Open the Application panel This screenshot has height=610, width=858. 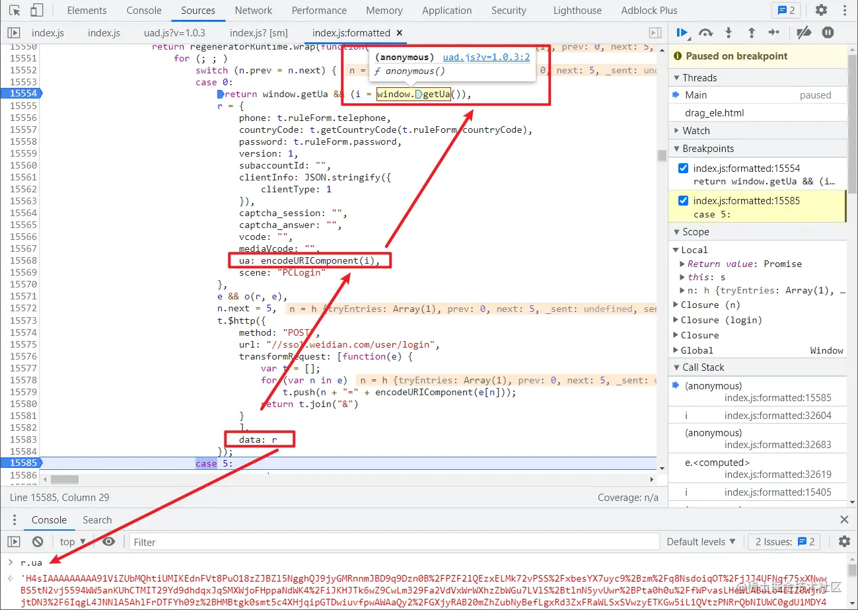447,11
